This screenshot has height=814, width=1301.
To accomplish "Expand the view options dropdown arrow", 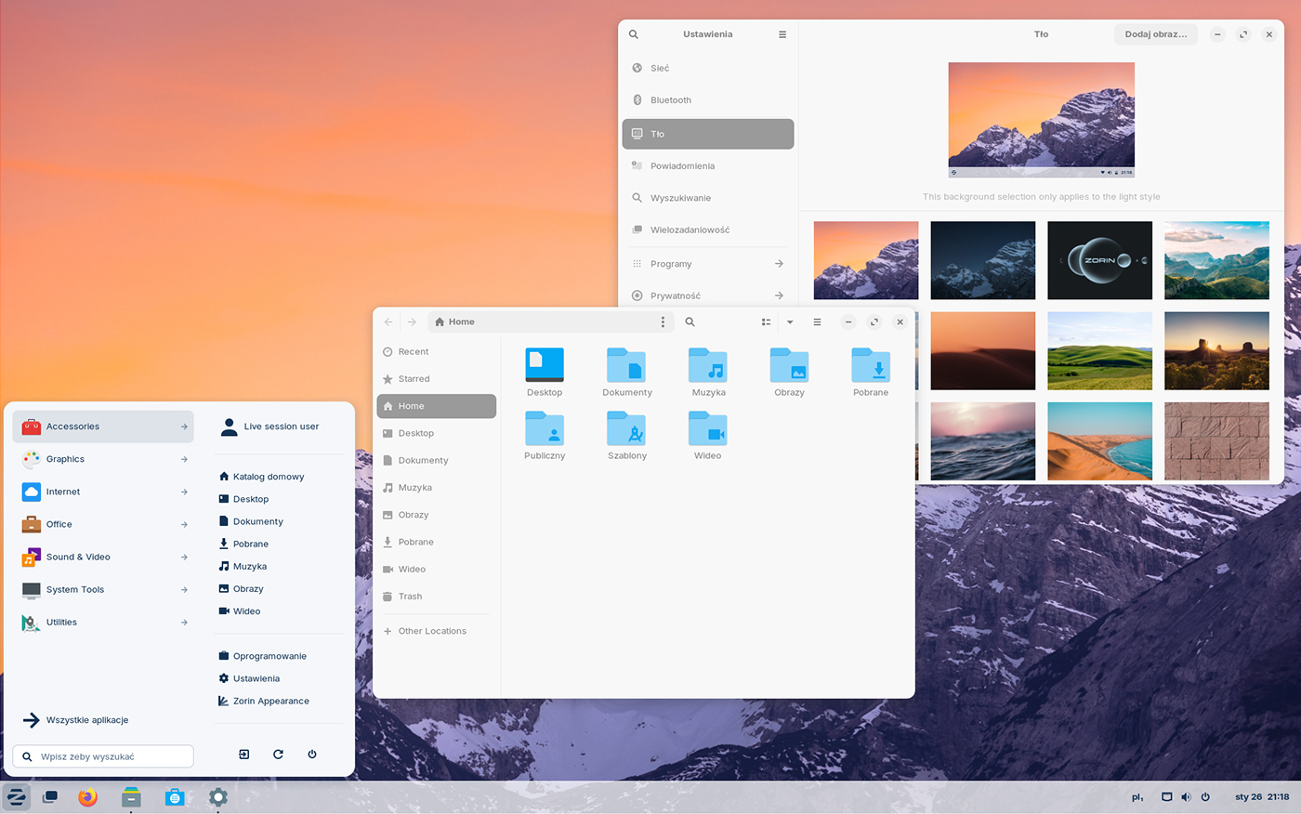I will pos(790,322).
